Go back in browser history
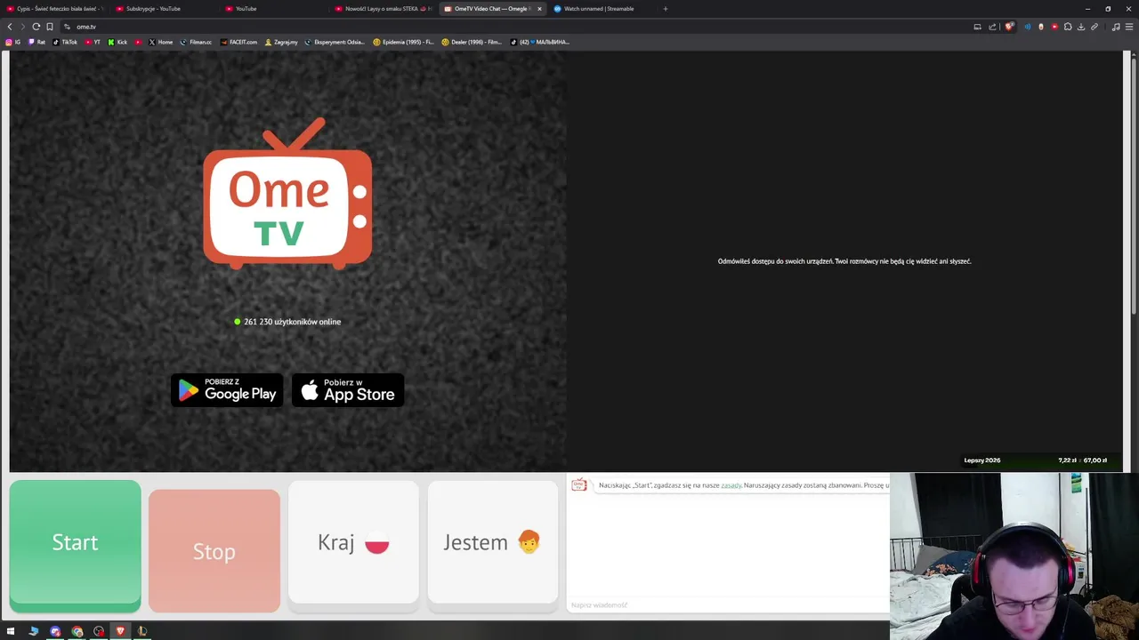The height and width of the screenshot is (640, 1139). pos(10,27)
